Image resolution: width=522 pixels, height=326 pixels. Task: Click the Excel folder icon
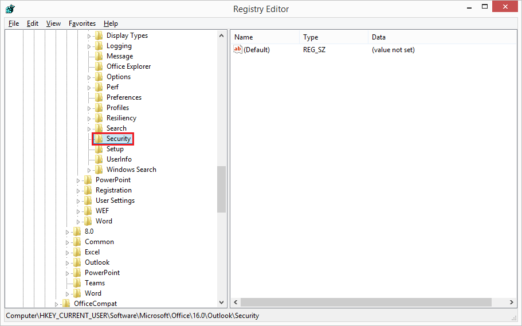(77, 253)
